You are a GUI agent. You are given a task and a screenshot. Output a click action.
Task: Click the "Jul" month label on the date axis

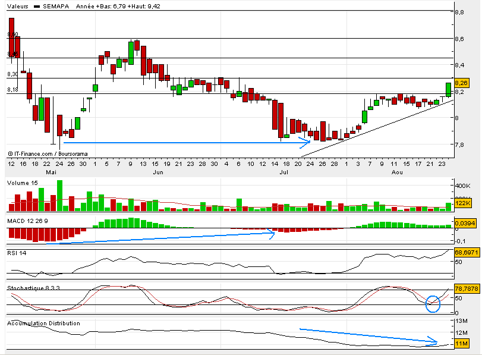(283, 172)
